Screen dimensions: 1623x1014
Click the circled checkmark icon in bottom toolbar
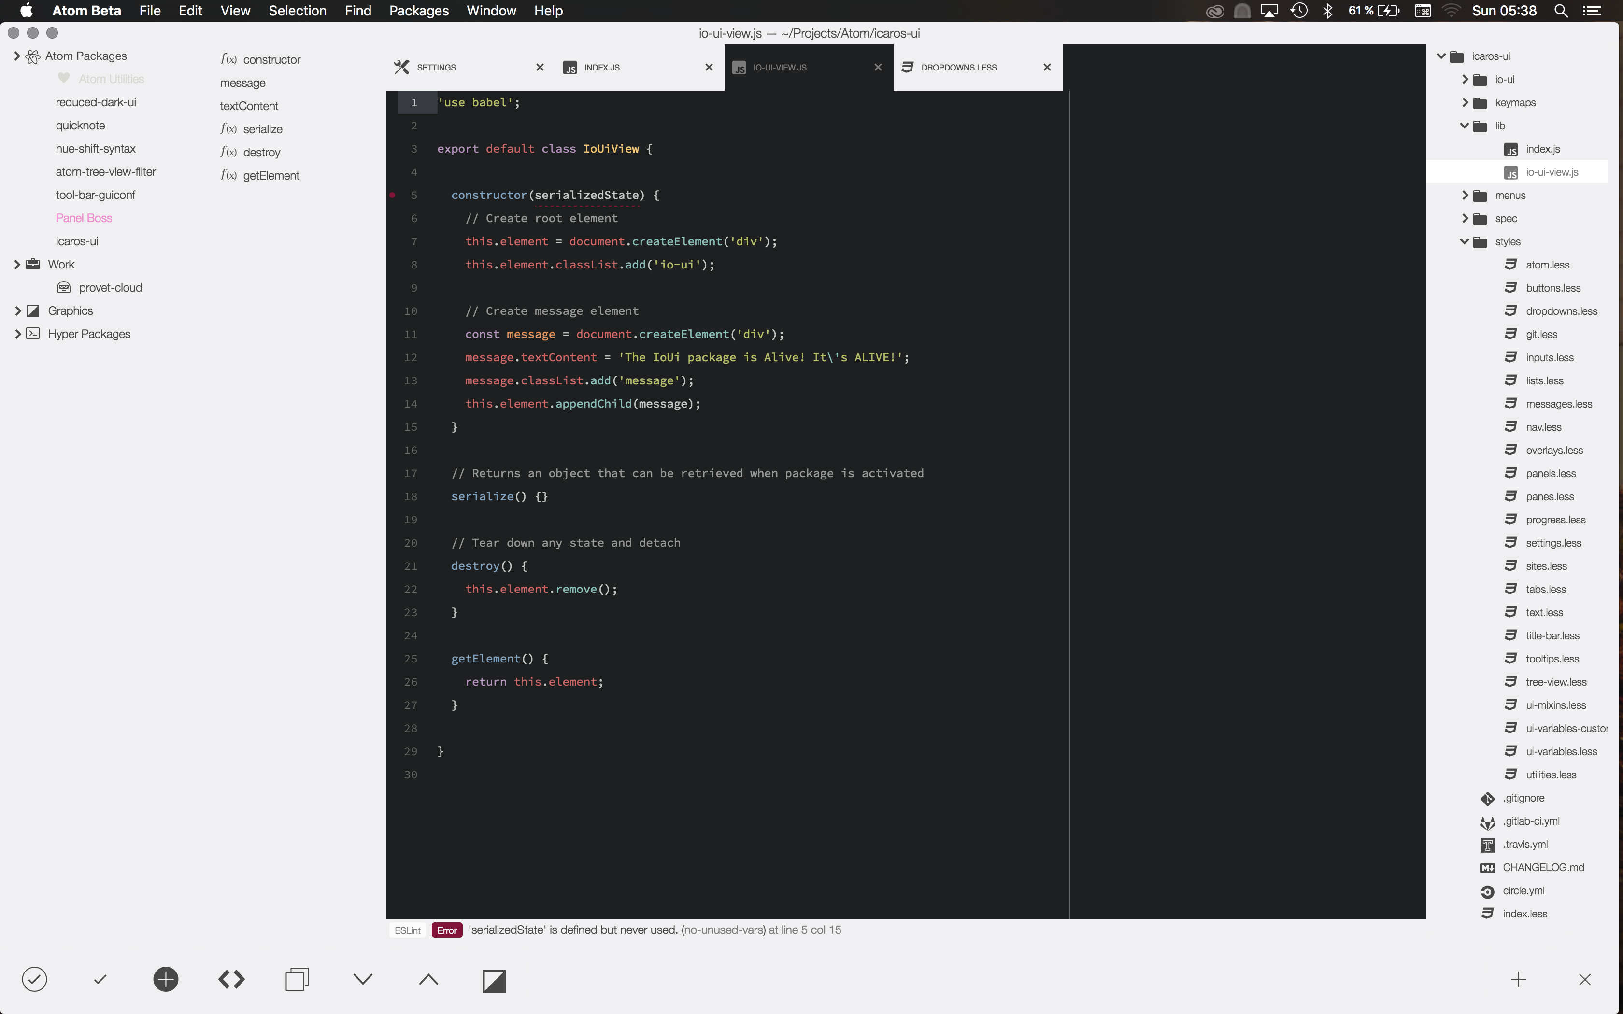[x=34, y=979]
